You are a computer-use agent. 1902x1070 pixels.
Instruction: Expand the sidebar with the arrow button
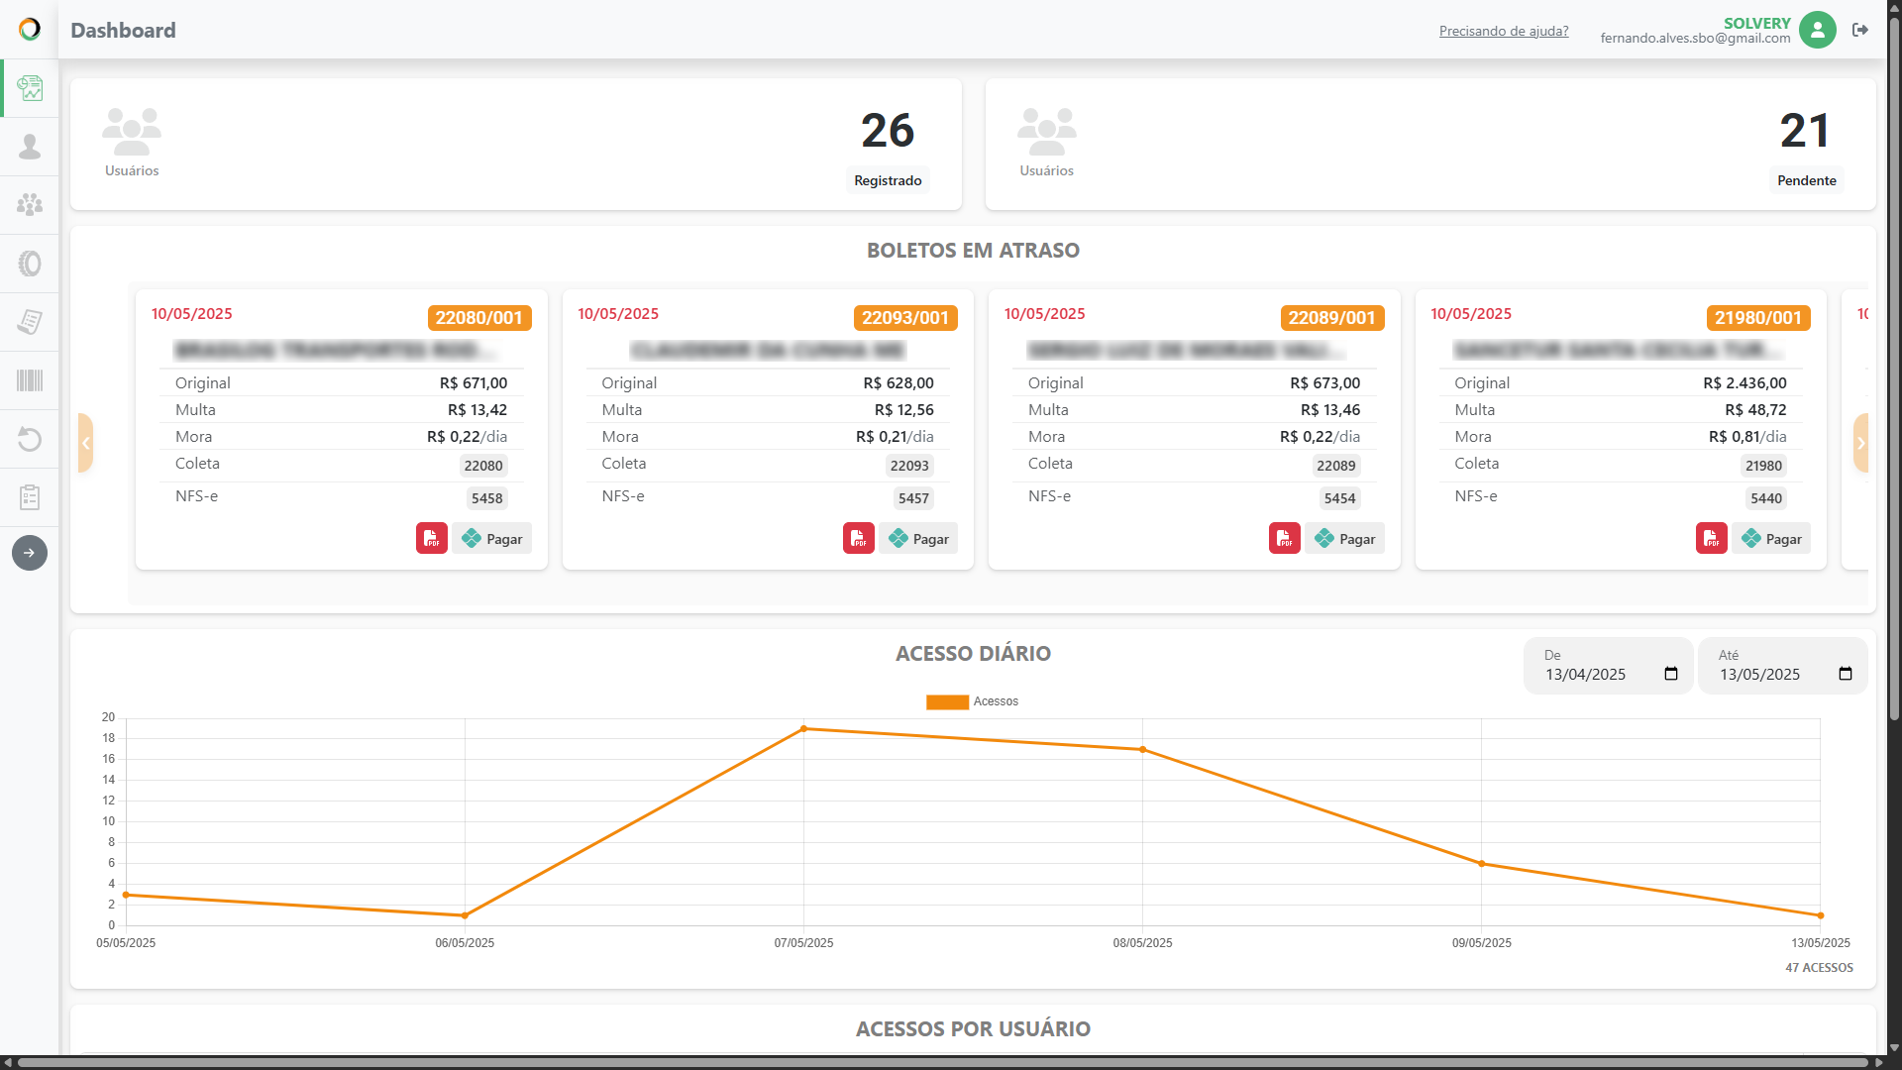30,553
